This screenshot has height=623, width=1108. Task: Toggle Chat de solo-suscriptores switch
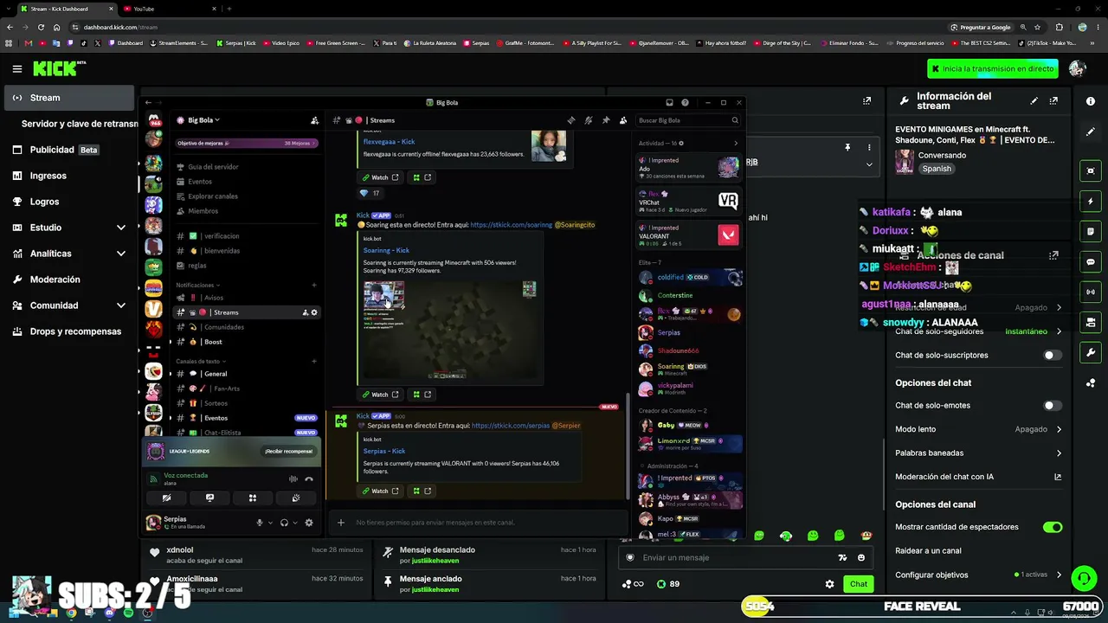[1053, 355]
